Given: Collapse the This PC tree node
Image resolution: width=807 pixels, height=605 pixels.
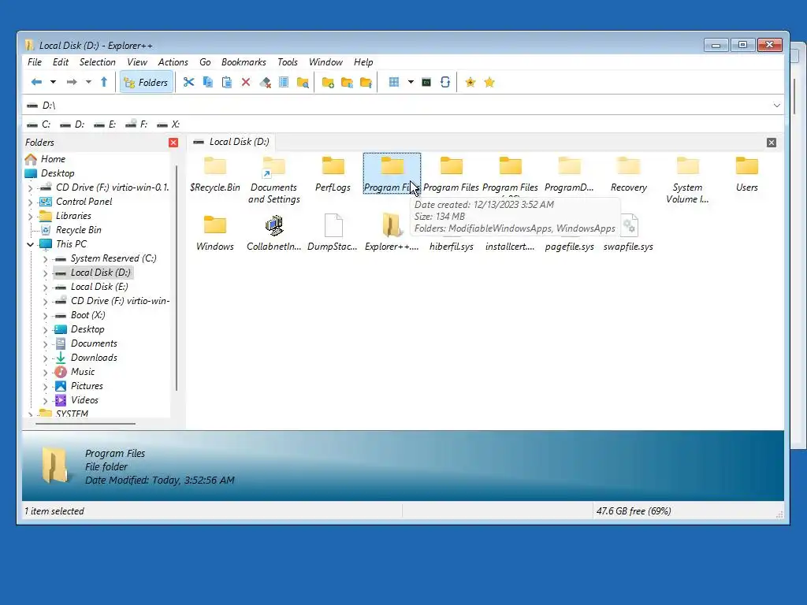Looking at the screenshot, I should (31, 244).
